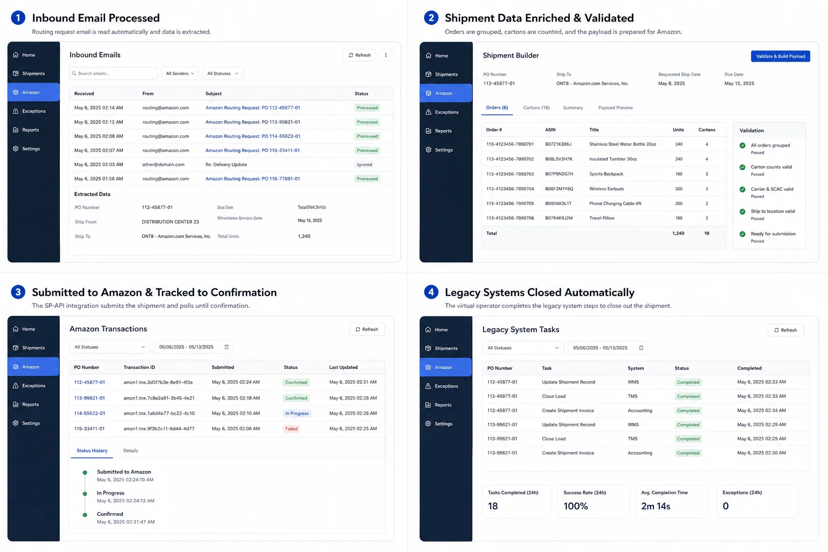This screenshot has width=828, height=552.
Task: Click the Ignored status for Re: Delivery Update
Action: 364,164
